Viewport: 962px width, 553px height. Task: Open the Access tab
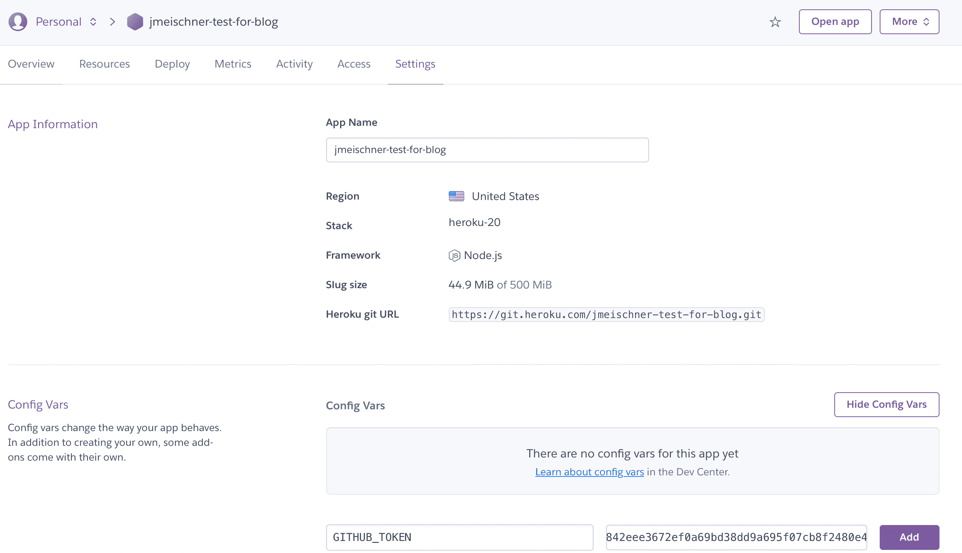[354, 64]
